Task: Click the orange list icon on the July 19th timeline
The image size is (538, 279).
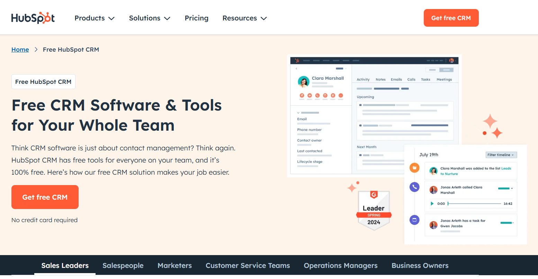Action: pyautogui.click(x=414, y=168)
